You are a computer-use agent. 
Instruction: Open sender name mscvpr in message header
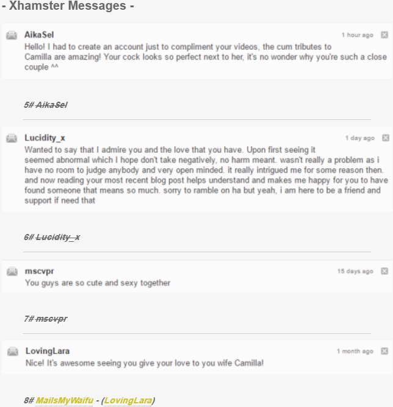click(x=40, y=271)
